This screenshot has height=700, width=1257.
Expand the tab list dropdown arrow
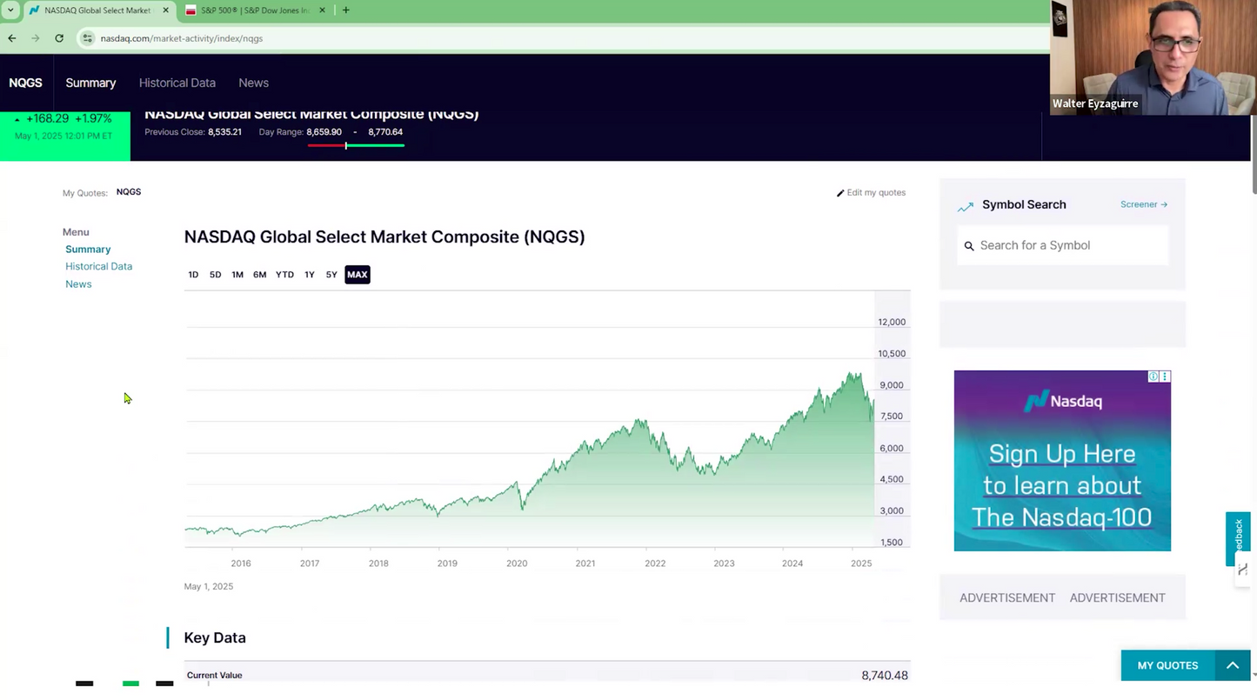pyautogui.click(x=10, y=10)
